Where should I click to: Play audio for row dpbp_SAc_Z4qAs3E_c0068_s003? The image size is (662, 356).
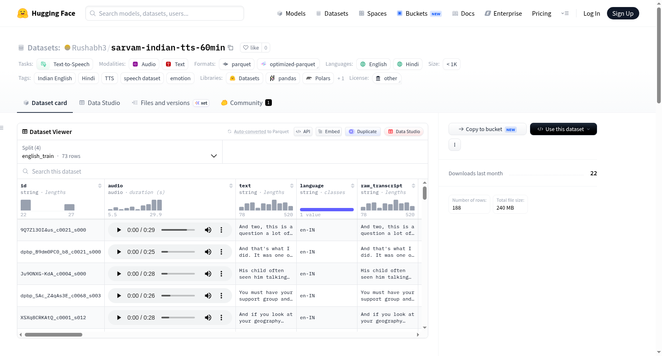coord(119,296)
